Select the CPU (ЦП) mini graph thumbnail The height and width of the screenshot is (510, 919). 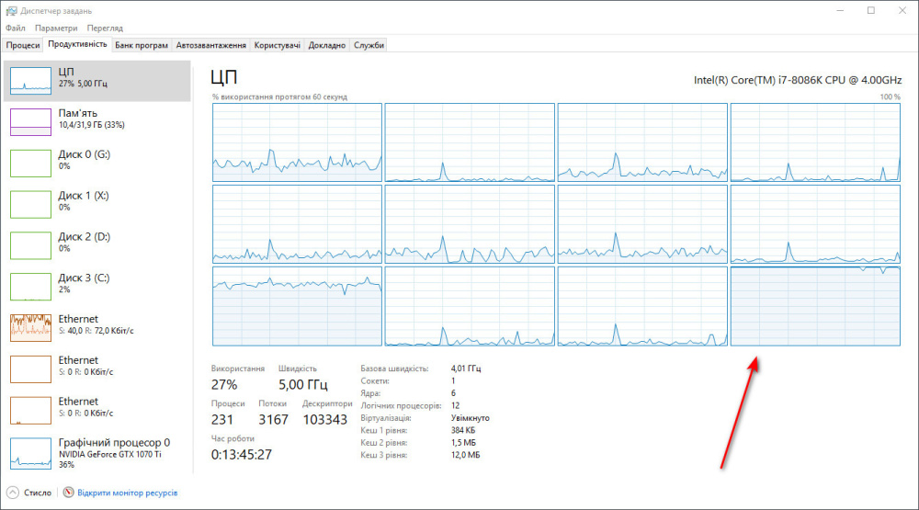click(30, 80)
